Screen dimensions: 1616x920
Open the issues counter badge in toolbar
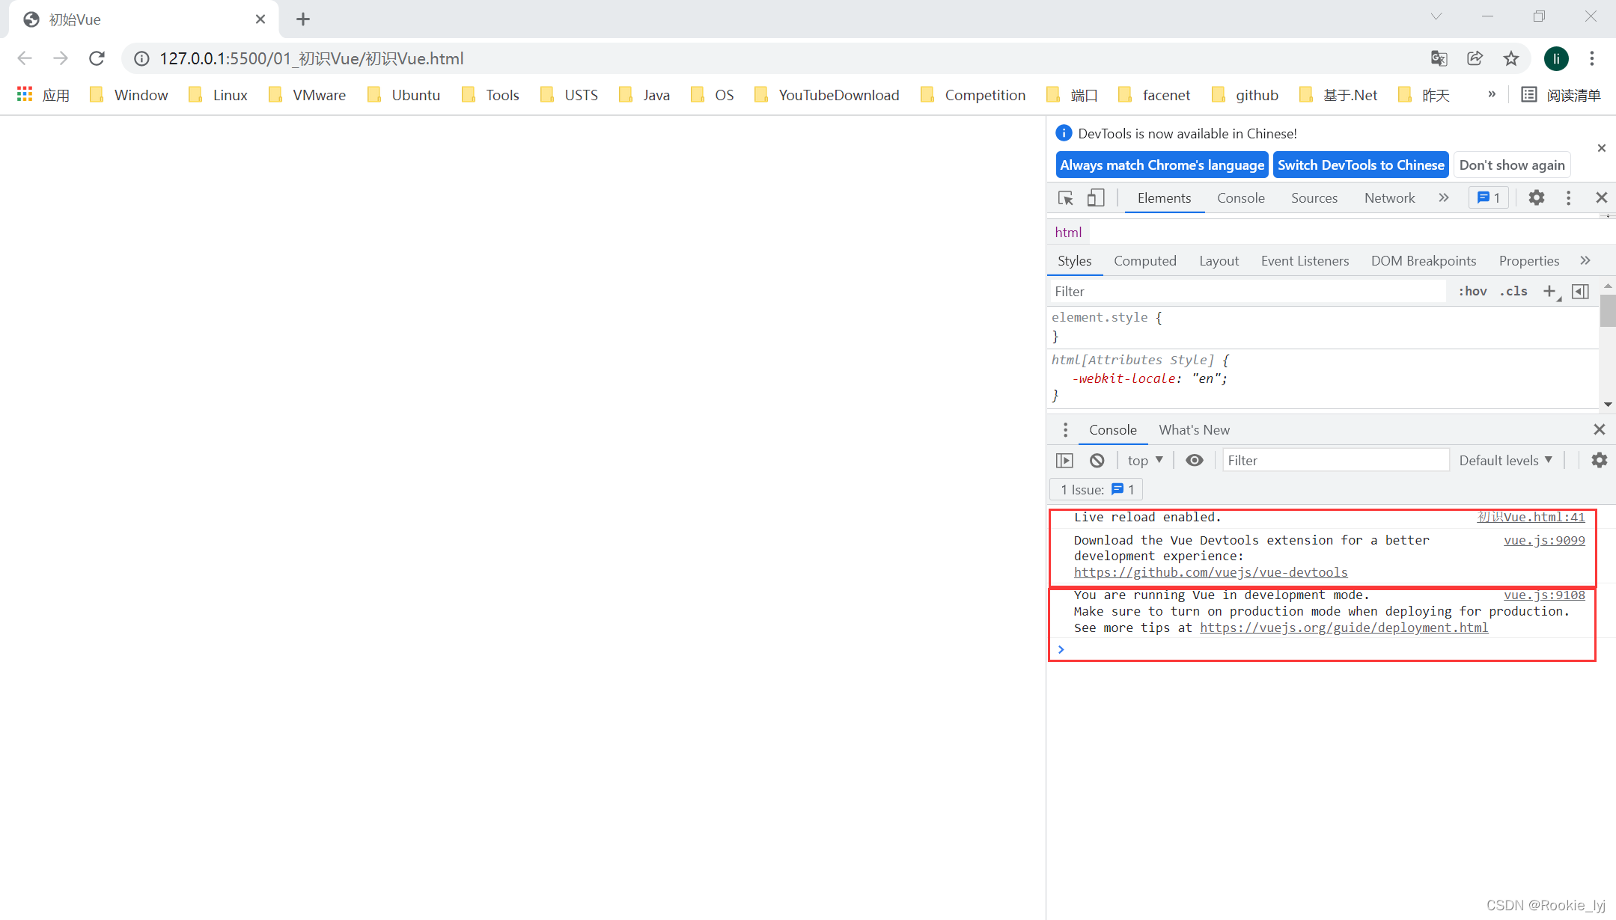tap(1489, 197)
